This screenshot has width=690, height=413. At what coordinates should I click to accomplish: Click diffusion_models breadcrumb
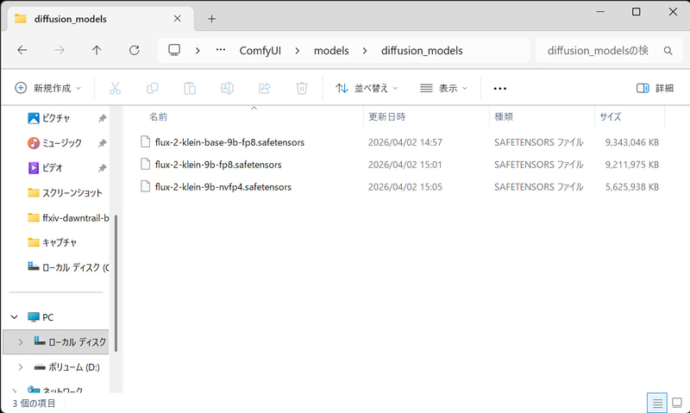click(x=422, y=51)
